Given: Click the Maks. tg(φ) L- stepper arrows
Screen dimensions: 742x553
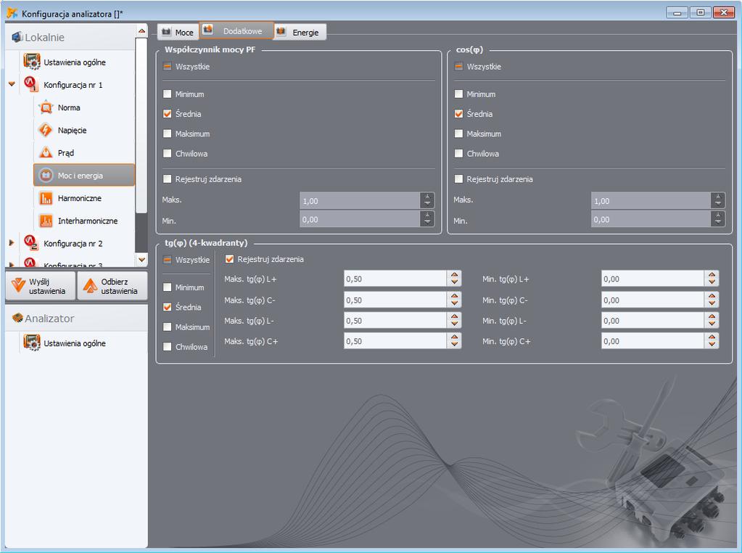Looking at the screenshot, I should (x=454, y=320).
